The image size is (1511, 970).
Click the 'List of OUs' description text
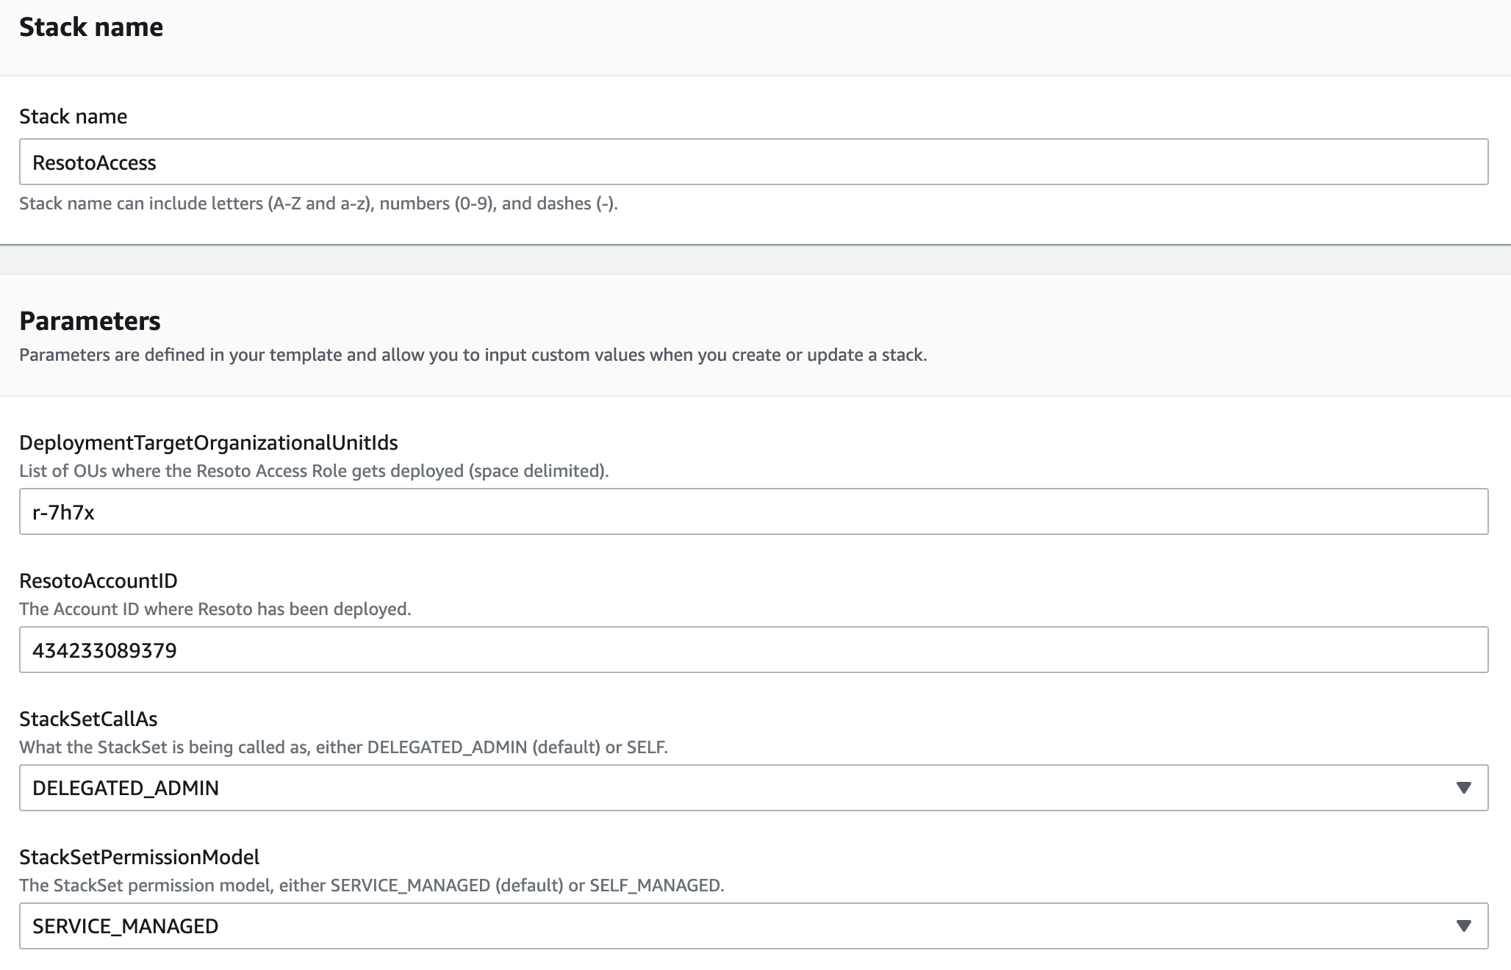314,471
